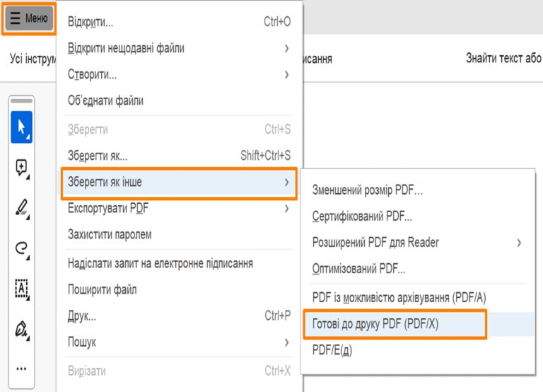Select the add comment tool
This screenshot has height=392, width=543.
[x=21, y=168]
